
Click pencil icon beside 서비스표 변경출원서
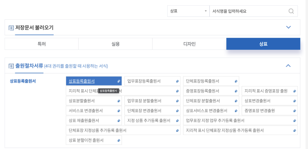tap(119, 111)
